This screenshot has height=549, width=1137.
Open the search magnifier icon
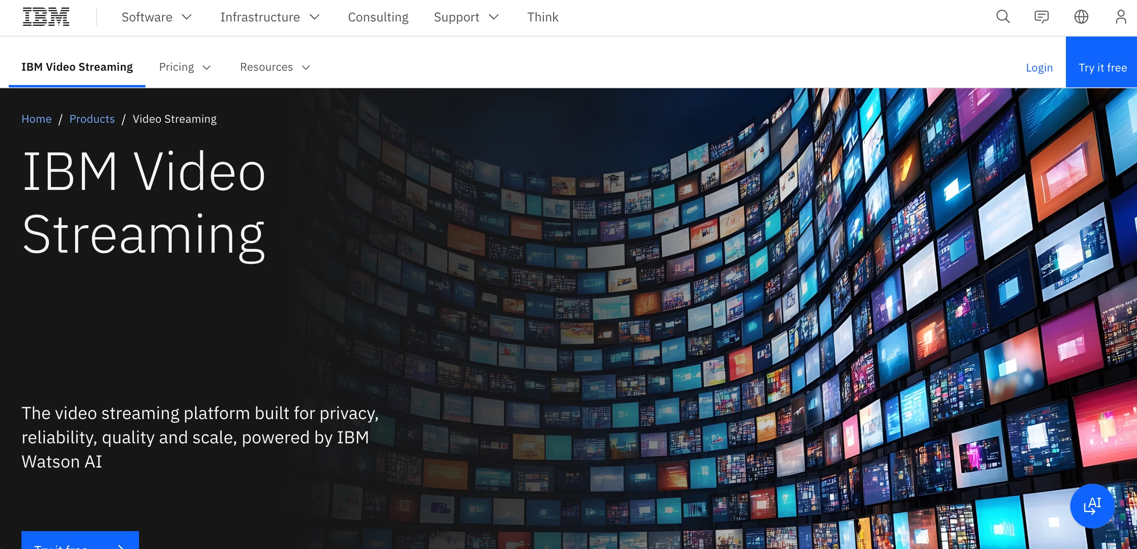pos(1003,17)
